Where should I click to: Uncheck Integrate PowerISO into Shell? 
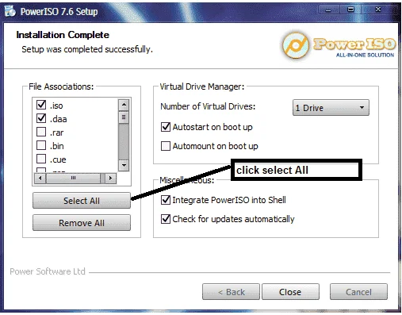(x=166, y=200)
